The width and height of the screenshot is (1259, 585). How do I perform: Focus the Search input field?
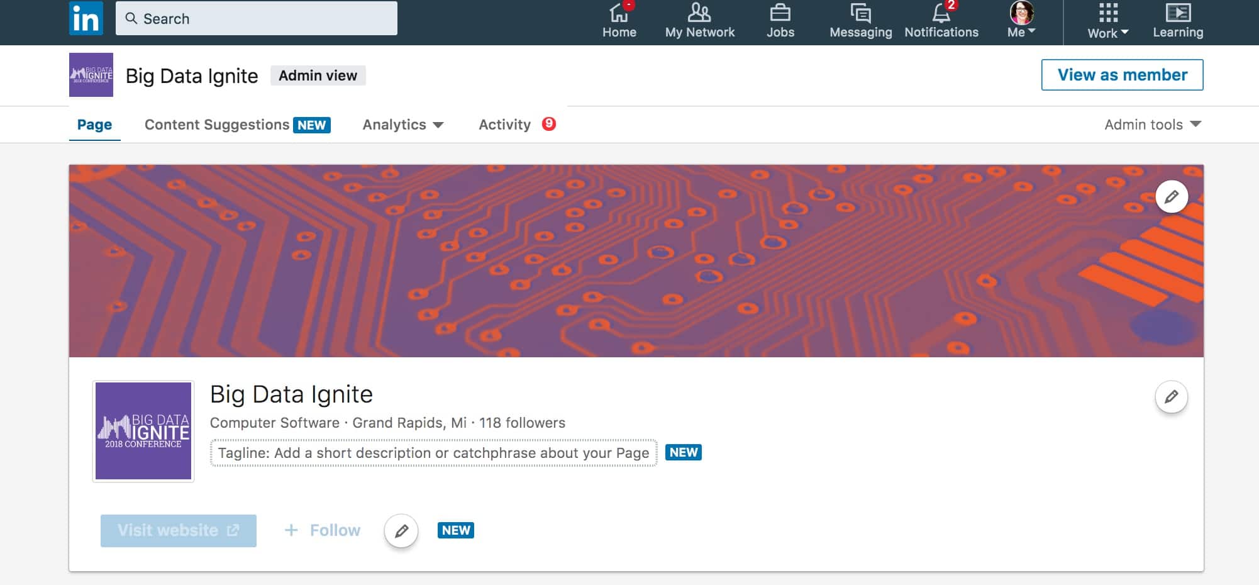pos(257,18)
